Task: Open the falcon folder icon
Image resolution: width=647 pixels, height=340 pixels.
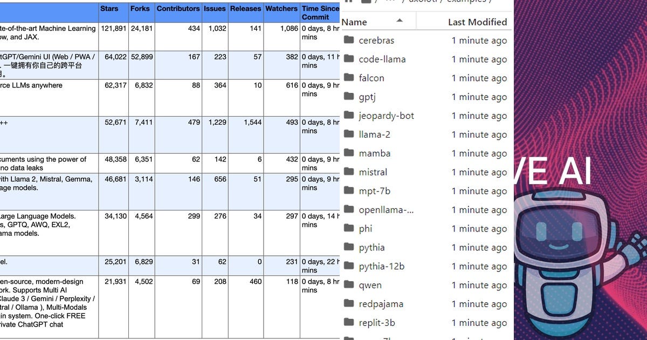Action: pos(349,78)
